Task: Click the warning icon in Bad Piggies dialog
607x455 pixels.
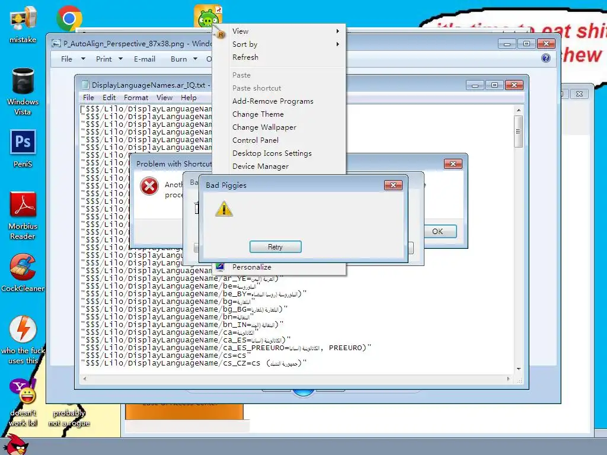Action: [x=224, y=209]
